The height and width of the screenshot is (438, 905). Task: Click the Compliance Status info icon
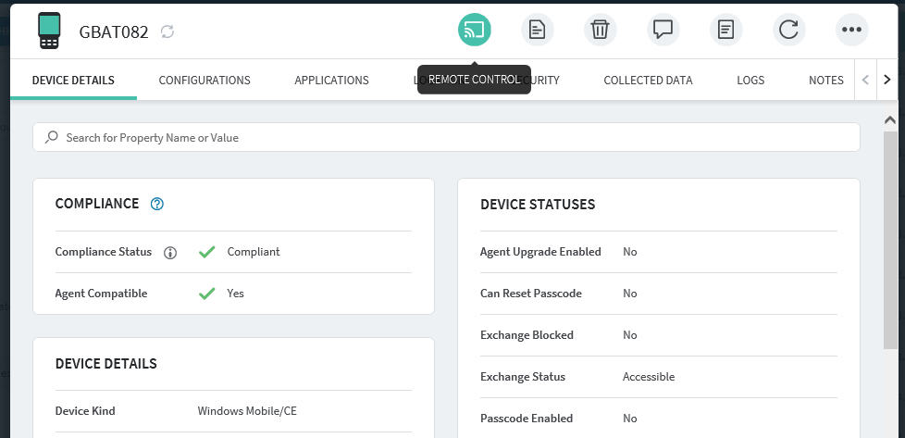pos(170,252)
